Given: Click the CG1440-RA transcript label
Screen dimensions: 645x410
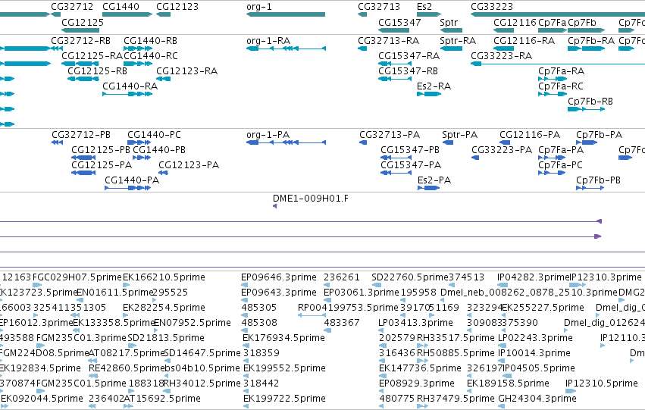Looking at the screenshot, I should [x=130, y=86].
